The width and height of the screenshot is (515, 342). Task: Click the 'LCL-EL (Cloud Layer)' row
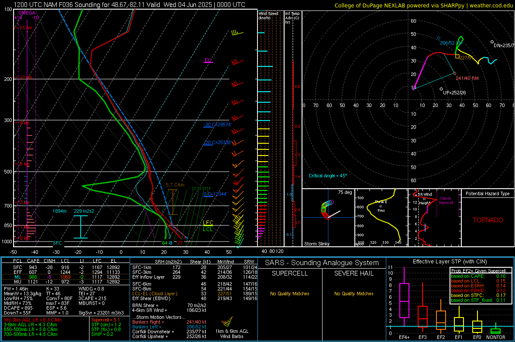point(195,294)
